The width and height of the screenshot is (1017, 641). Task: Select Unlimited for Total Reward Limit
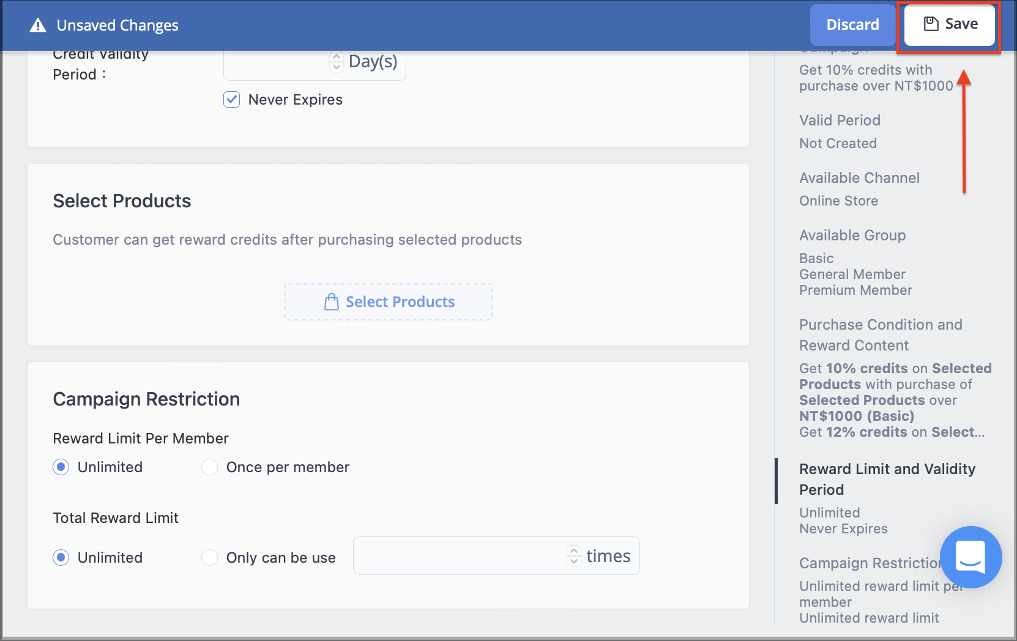61,558
